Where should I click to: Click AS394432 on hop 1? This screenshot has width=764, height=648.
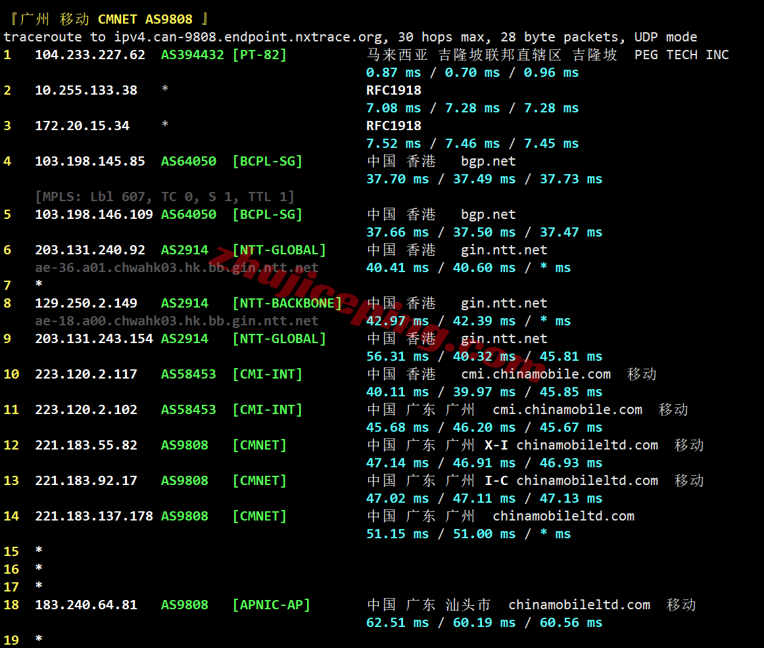(193, 55)
